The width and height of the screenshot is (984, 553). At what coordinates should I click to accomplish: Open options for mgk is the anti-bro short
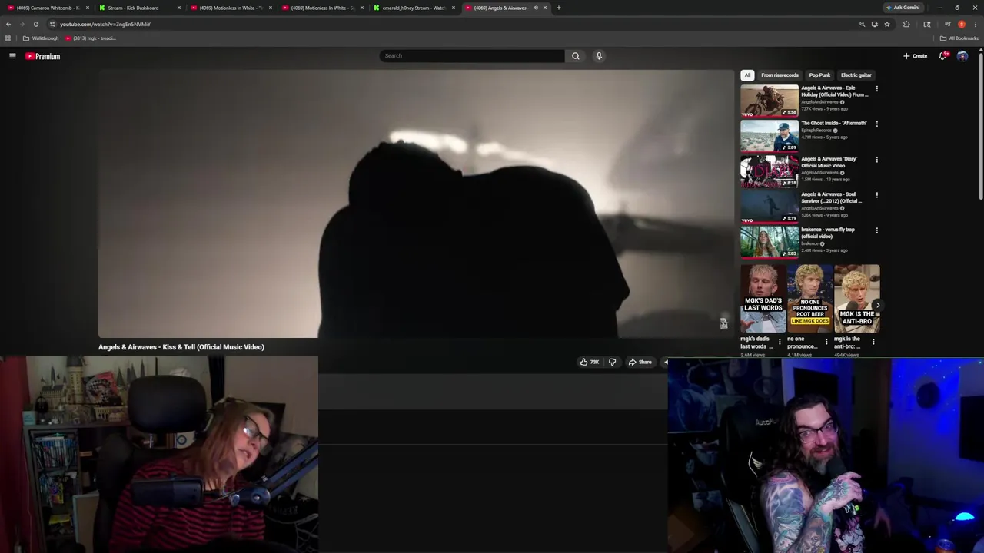pos(873,342)
